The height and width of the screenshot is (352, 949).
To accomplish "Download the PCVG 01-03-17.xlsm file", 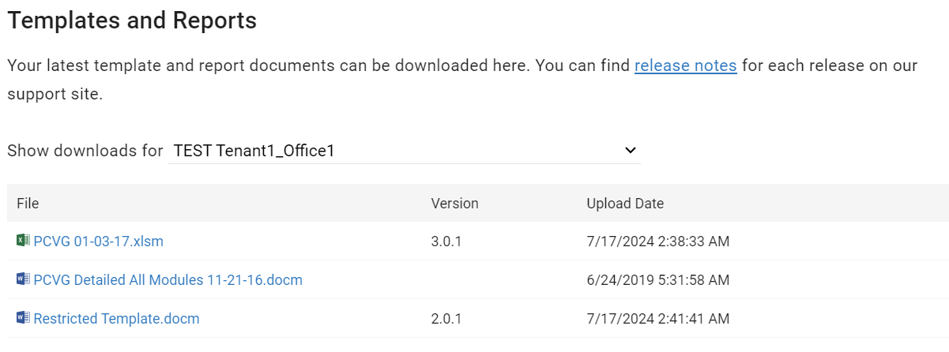I will click(x=99, y=242).
